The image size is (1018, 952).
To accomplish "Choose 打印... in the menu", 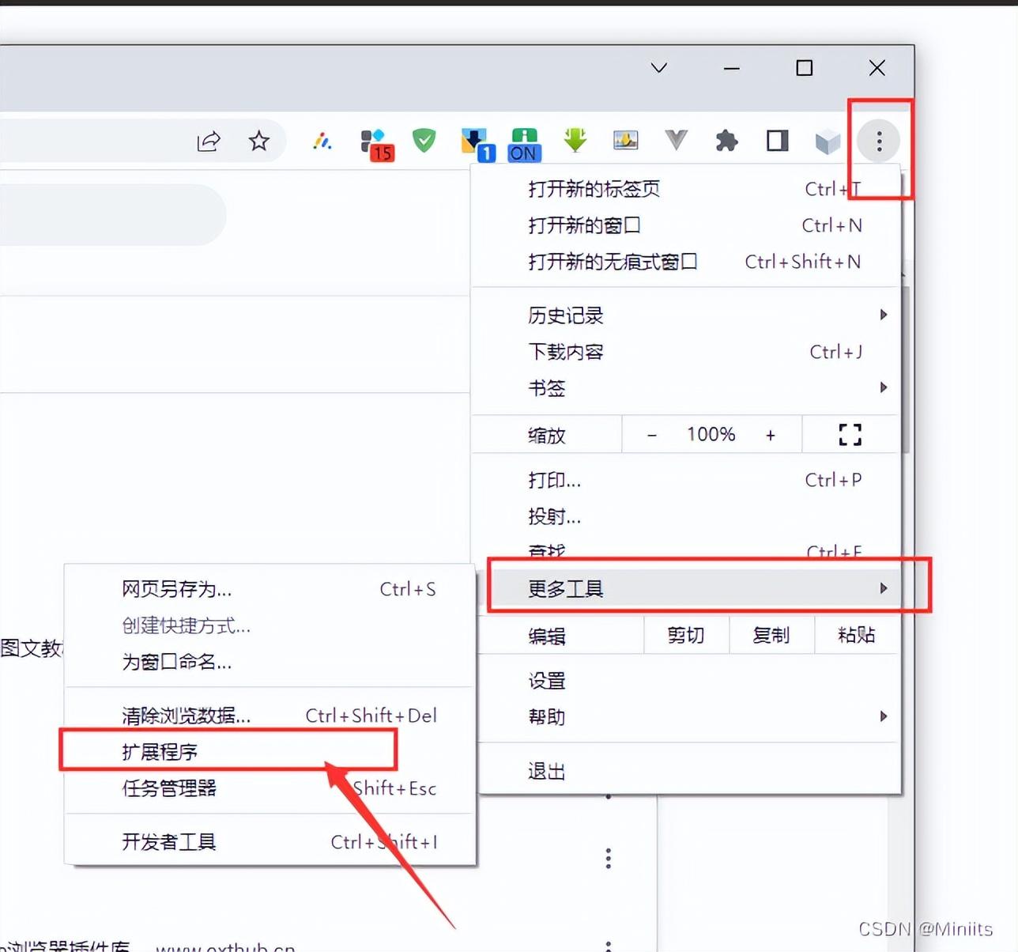I will [x=686, y=480].
